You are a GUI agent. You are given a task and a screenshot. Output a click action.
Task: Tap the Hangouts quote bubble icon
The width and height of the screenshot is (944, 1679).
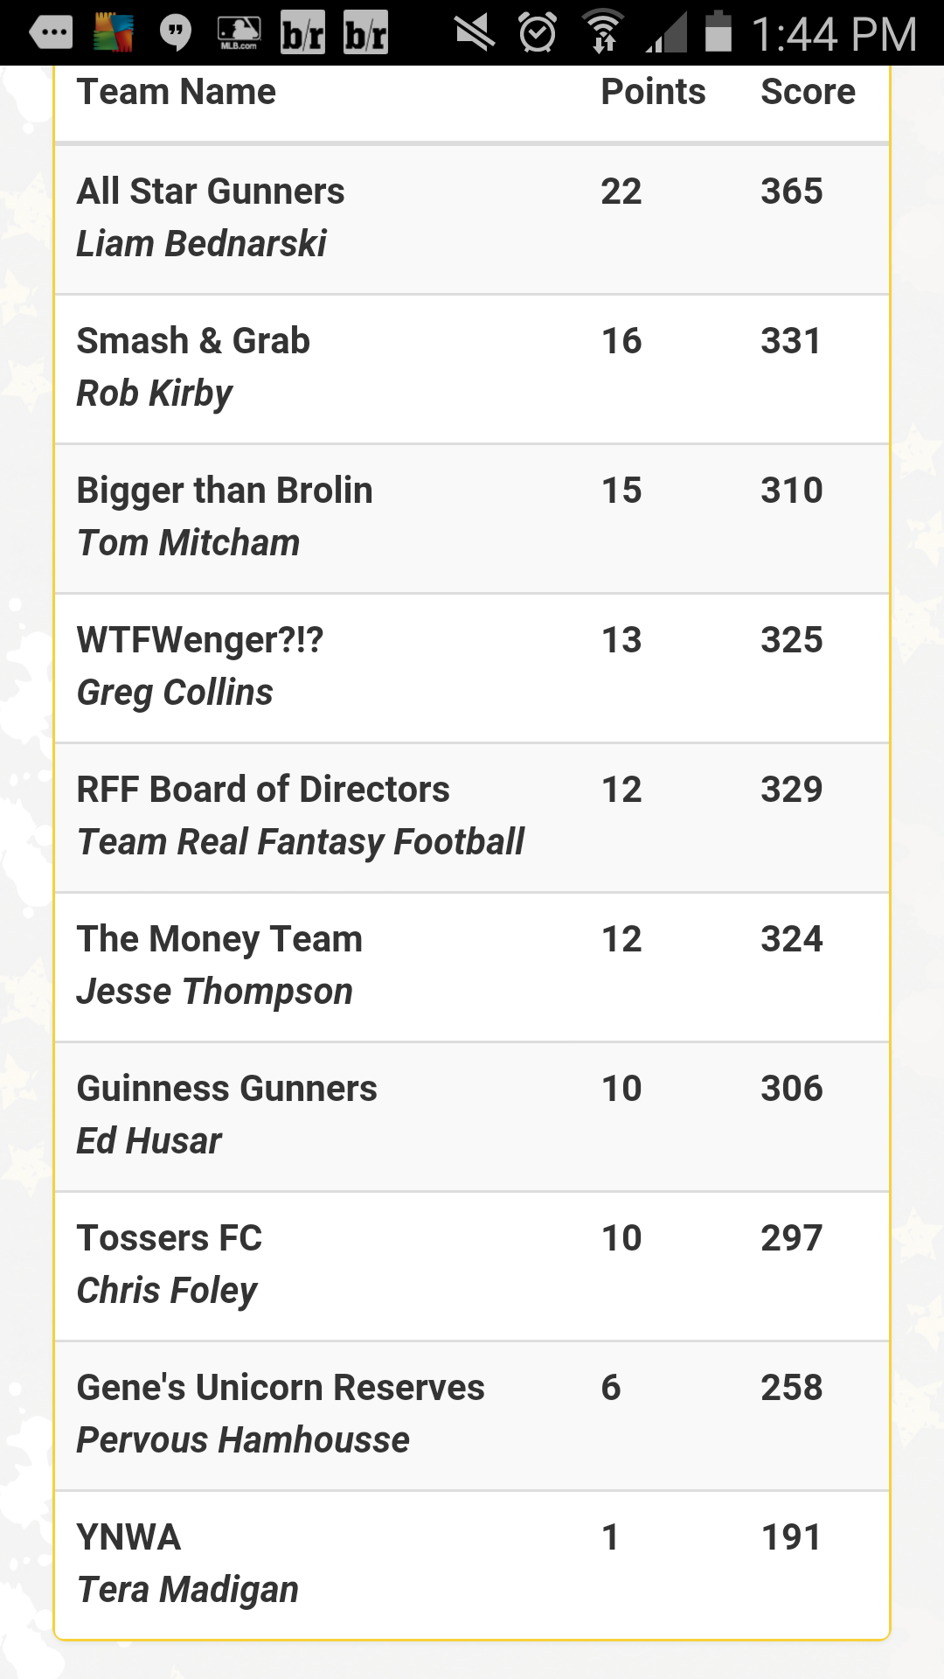(176, 33)
